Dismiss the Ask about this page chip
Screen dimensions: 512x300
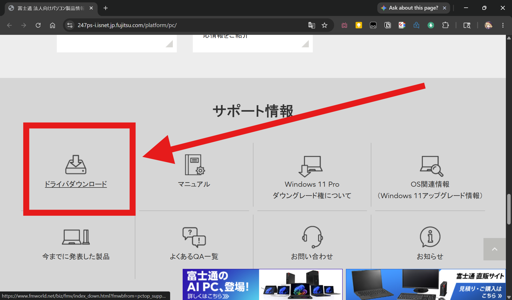point(445,8)
